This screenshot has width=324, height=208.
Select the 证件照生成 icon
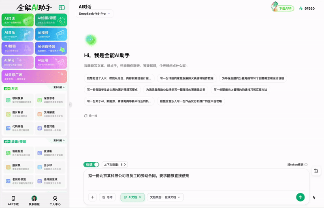tap(40, 181)
